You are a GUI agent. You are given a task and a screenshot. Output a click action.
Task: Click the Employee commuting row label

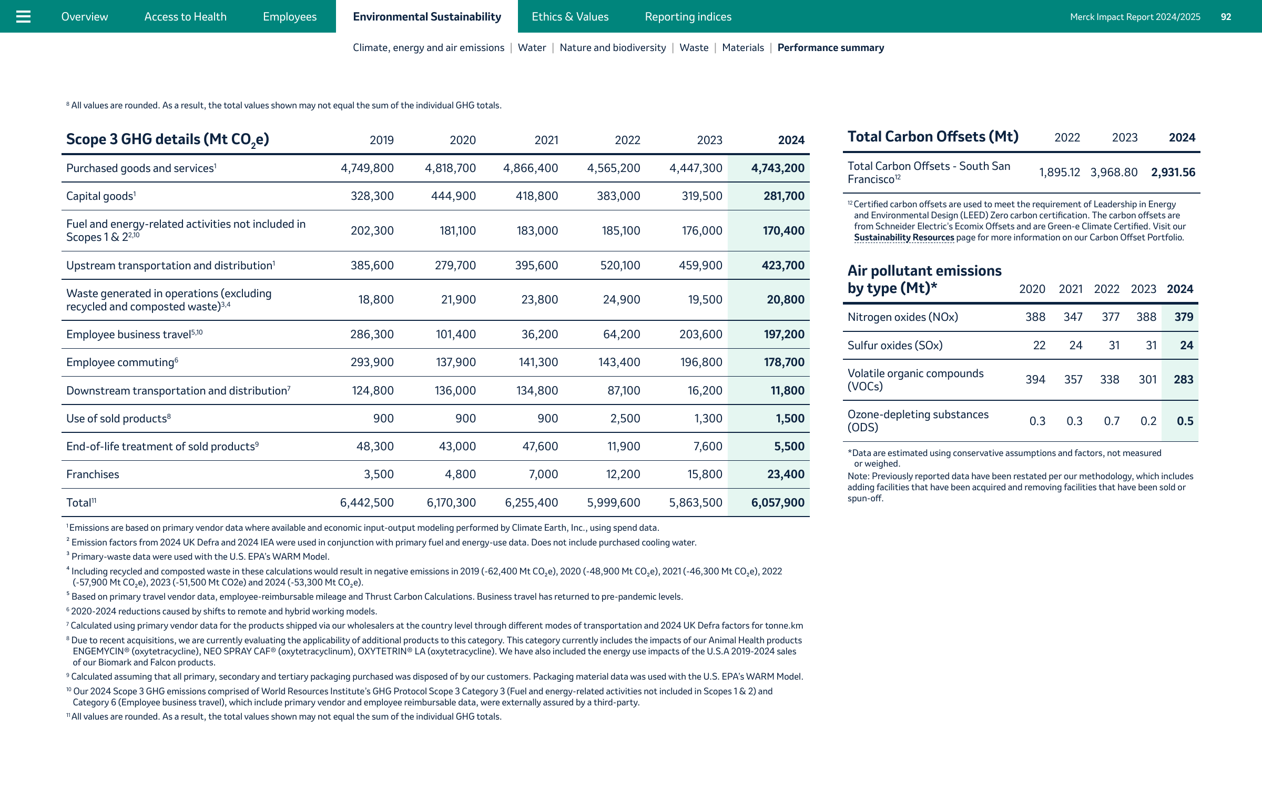point(122,362)
